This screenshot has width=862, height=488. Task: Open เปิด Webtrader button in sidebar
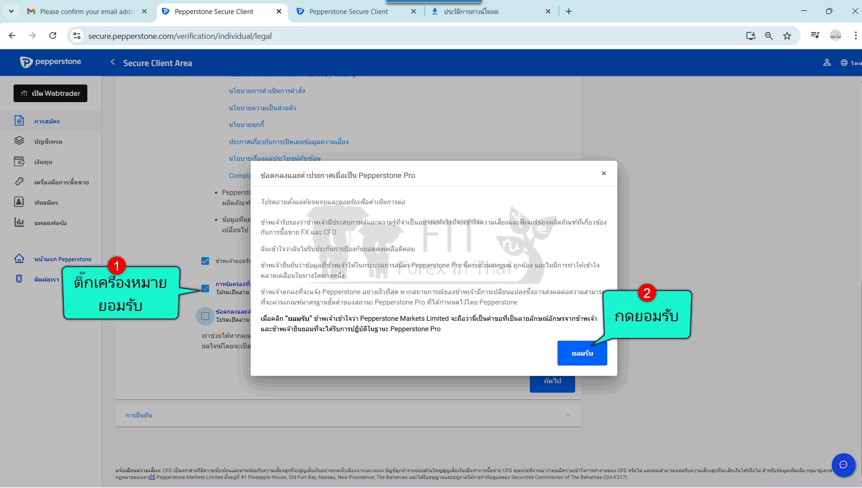(x=50, y=94)
